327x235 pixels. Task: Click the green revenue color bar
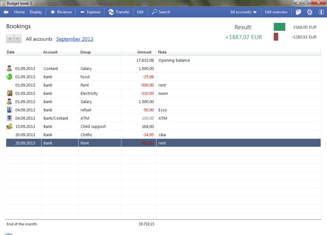pyautogui.click(x=279, y=27)
